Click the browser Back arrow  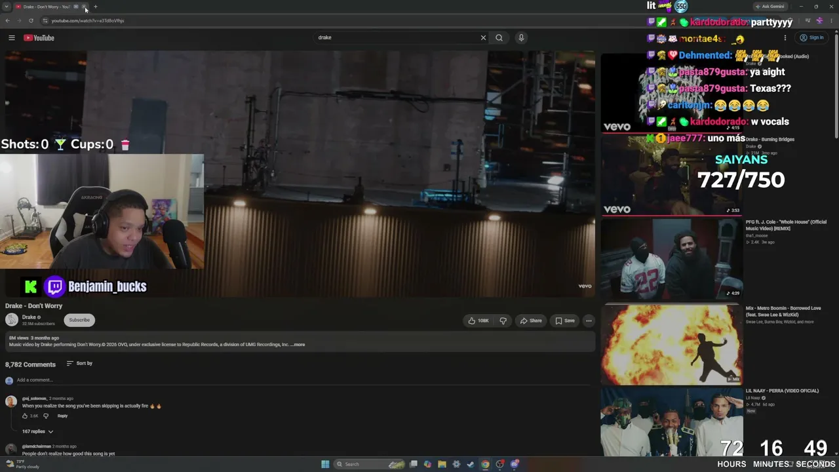8,20
